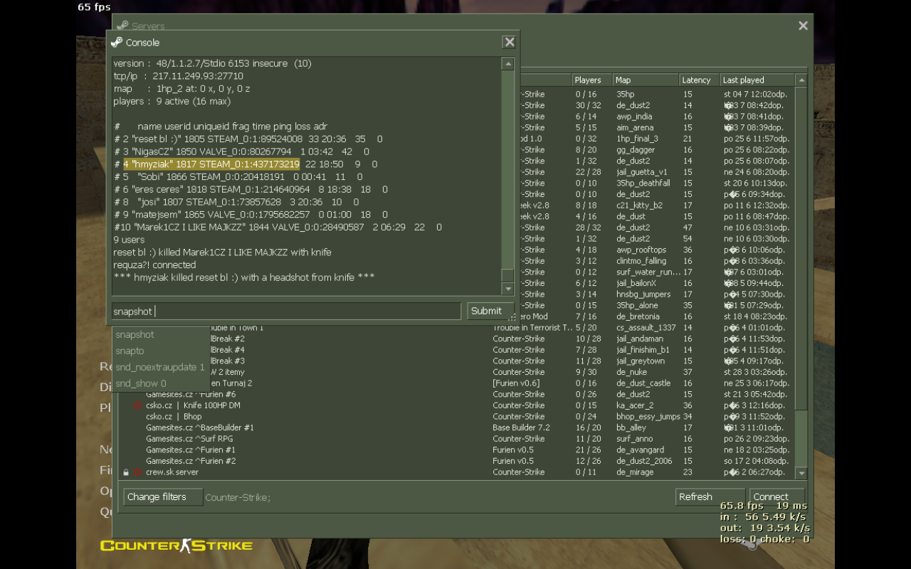Viewport: 911px width, 569px height.
Task: Click the console window resize grip
Action: tap(512, 317)
